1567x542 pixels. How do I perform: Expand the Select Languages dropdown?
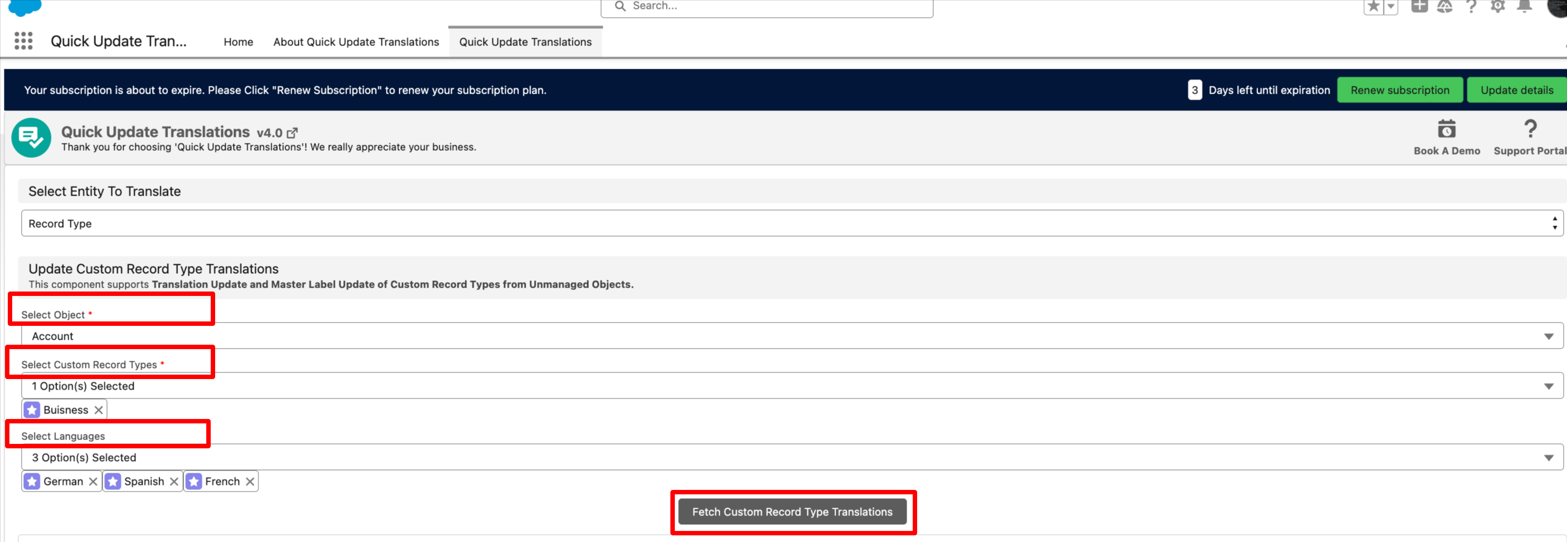tap(792, 457)
